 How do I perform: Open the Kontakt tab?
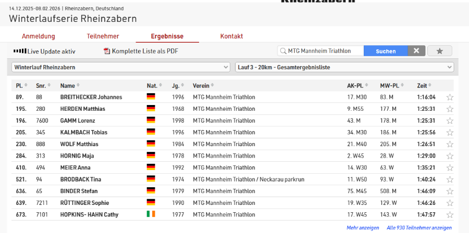point(231,36)
